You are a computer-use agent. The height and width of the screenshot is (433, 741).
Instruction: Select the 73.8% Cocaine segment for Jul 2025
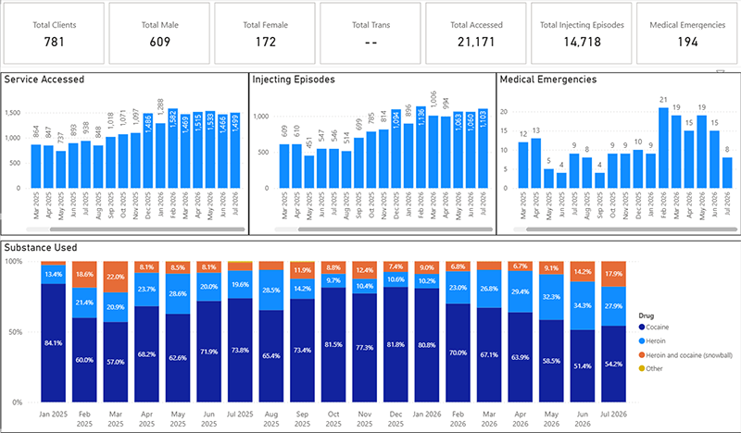[x=240, y=351]
